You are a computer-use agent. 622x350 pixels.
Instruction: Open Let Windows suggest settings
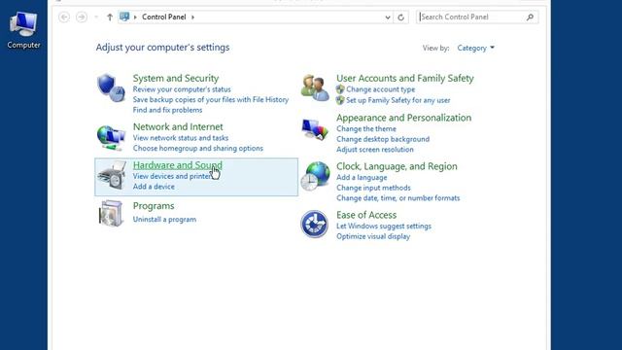coord(384,227)
